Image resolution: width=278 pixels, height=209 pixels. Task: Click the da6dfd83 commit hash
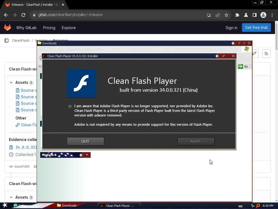pos(22,167)
